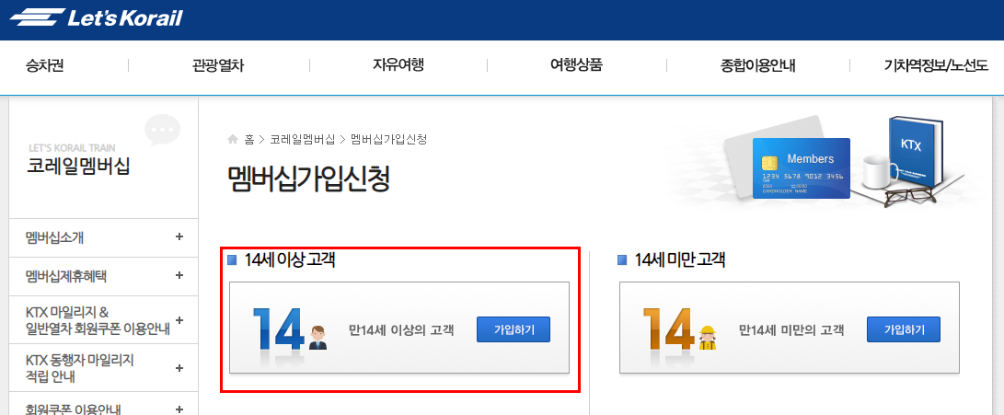Open the 기차역정보/노선도 menu
The width and height of the screenshot is (1004, 415).
pos(936,65)
